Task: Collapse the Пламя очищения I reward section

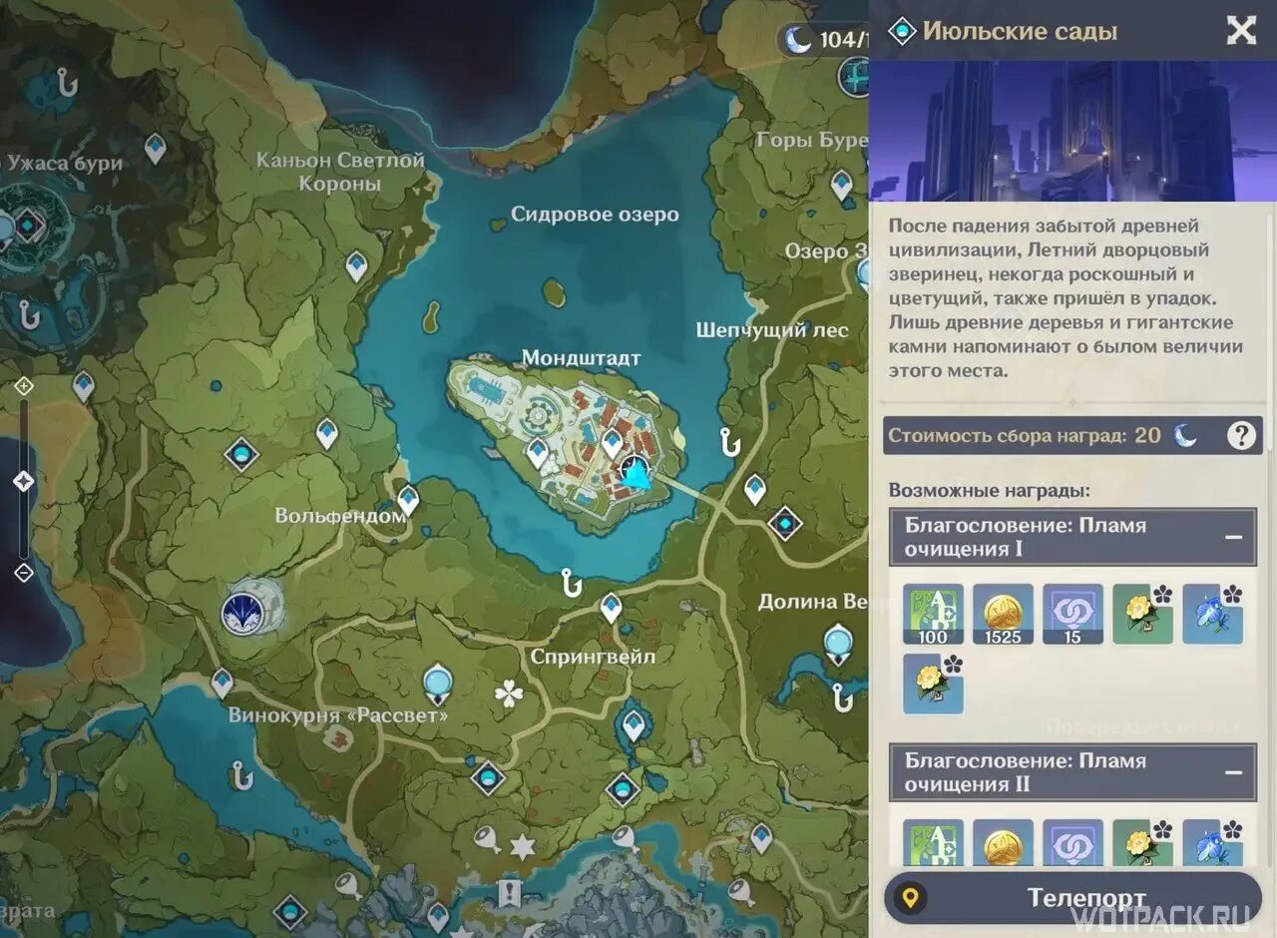Action: [x=1234, y=537]
